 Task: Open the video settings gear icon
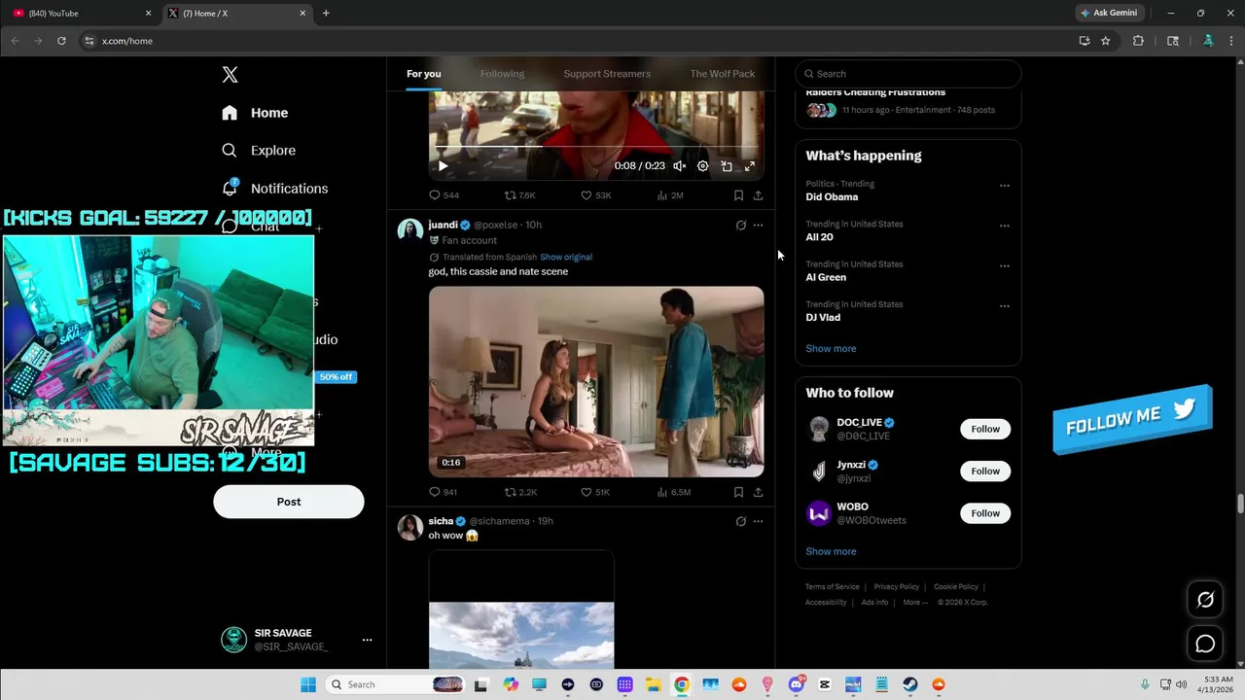703,166
